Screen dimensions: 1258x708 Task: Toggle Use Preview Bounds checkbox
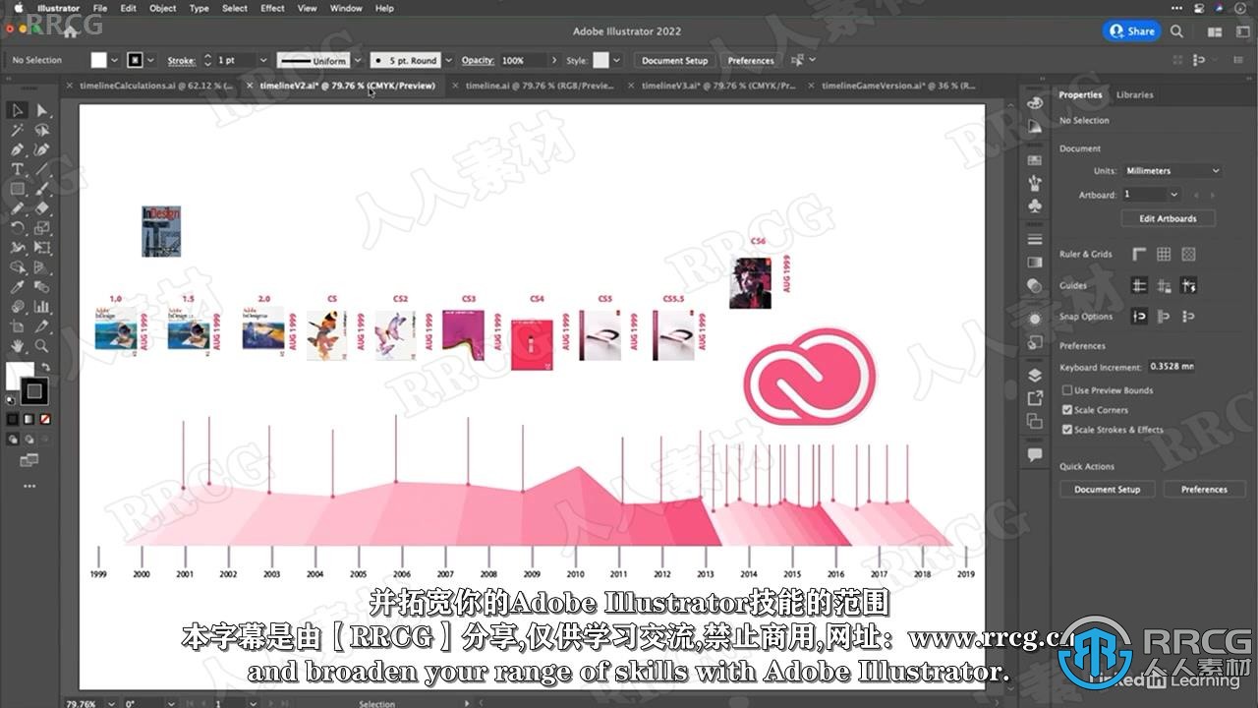[x=1067, y=390]
